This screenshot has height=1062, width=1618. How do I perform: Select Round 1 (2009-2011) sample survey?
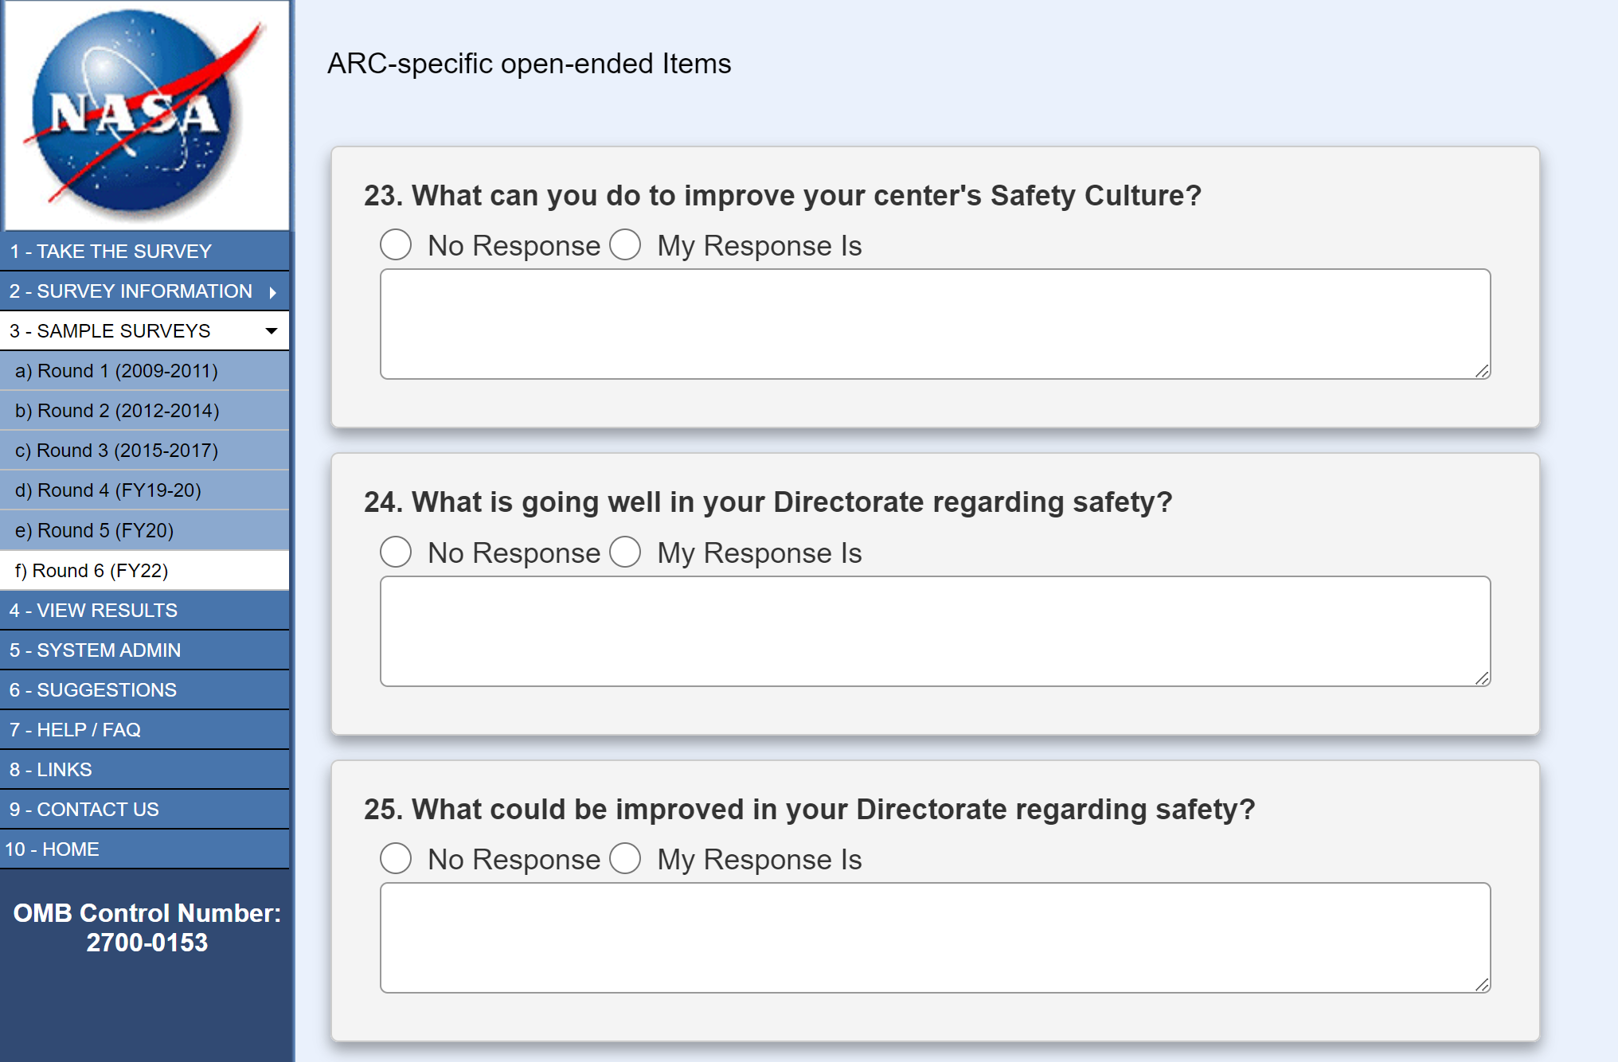[x=116, y=371]
